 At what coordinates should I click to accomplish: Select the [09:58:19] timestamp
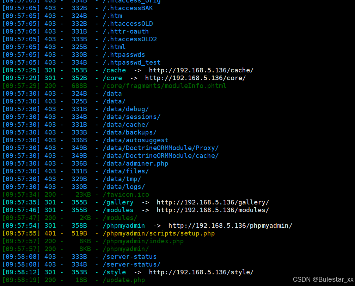[21, 280]
